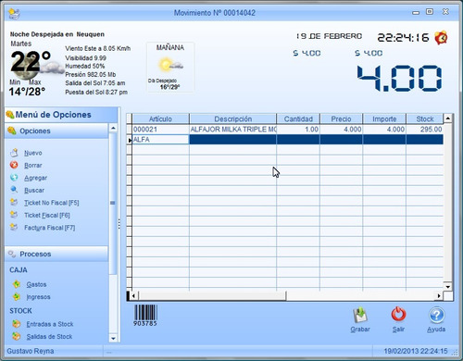
Task: Click the Ticket Fiscal printer icon
Action: click(x=14, y=215)
